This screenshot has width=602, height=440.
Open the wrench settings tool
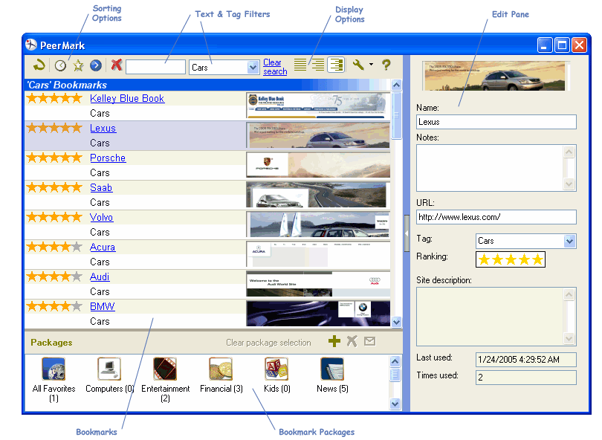[358, 65]
